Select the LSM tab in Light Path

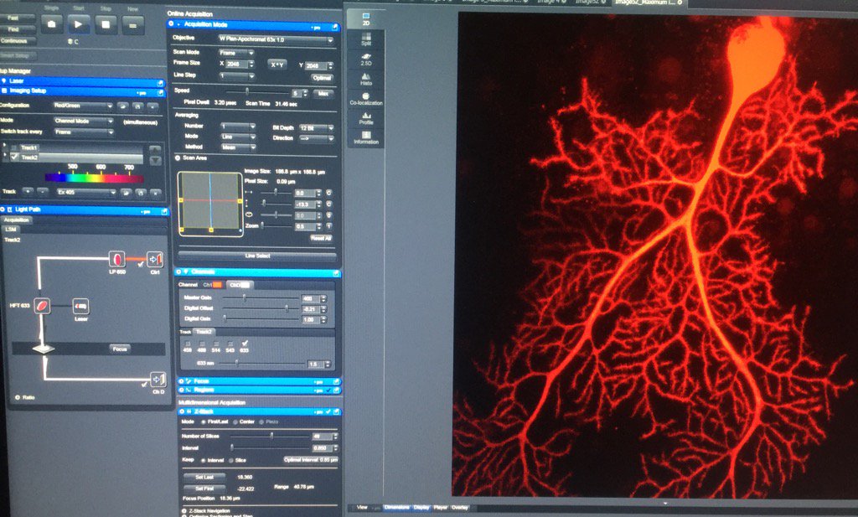coord(11,230)
